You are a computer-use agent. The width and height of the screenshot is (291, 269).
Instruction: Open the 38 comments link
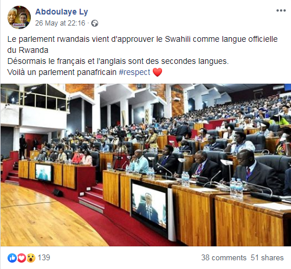224,258
